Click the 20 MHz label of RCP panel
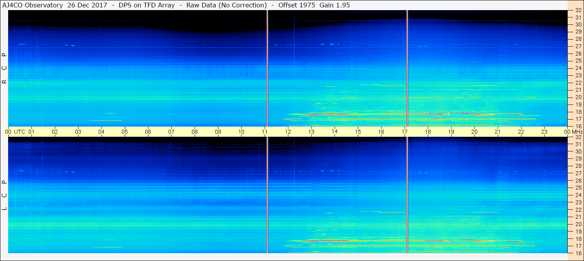 (x=578, y=97)
